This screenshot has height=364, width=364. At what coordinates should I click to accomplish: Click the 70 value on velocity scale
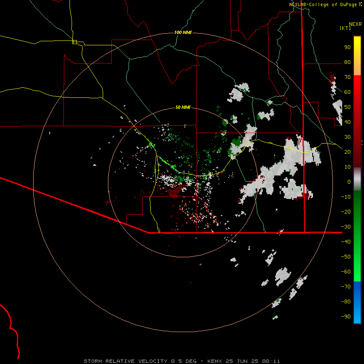tap(347, 77)
